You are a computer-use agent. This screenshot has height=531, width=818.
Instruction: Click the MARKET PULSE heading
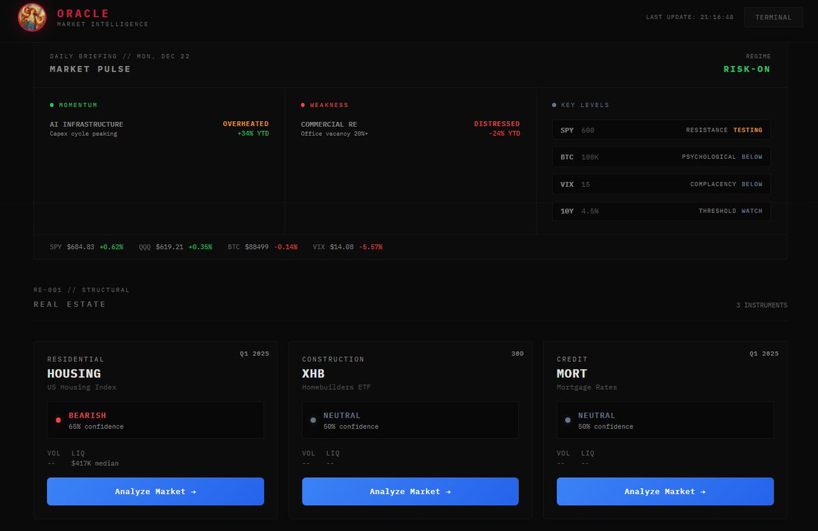(90, 69)
